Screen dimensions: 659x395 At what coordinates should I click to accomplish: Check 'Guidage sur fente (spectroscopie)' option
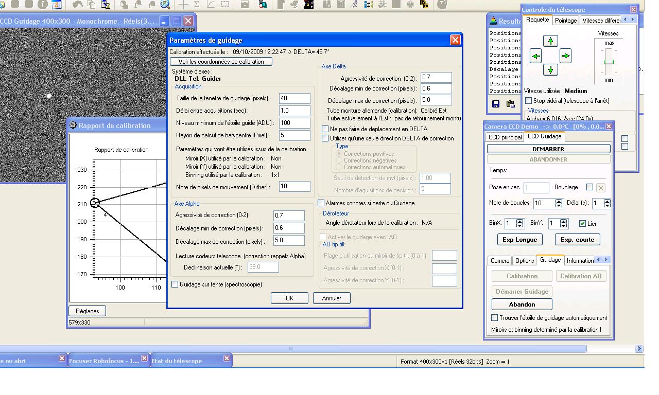point(175,284)
